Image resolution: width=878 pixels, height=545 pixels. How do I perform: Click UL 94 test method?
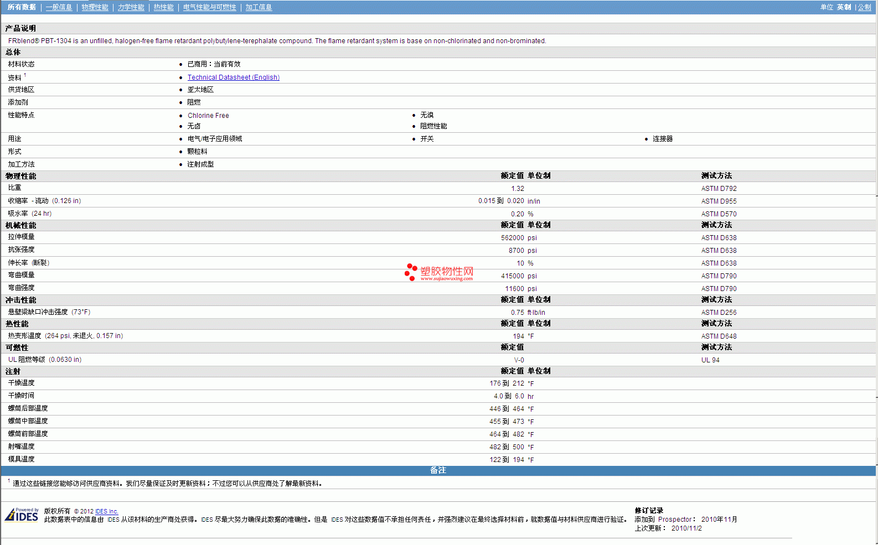click(x=710, y=360)
